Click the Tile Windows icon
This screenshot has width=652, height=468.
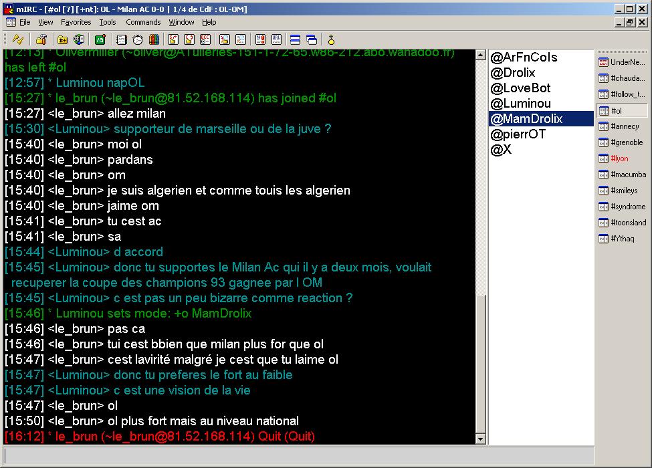pos(294,39)
